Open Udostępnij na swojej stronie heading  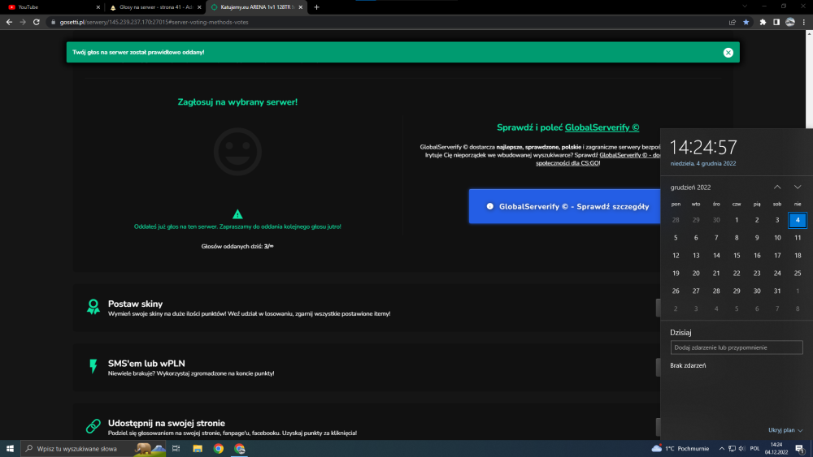pos(167,423)
